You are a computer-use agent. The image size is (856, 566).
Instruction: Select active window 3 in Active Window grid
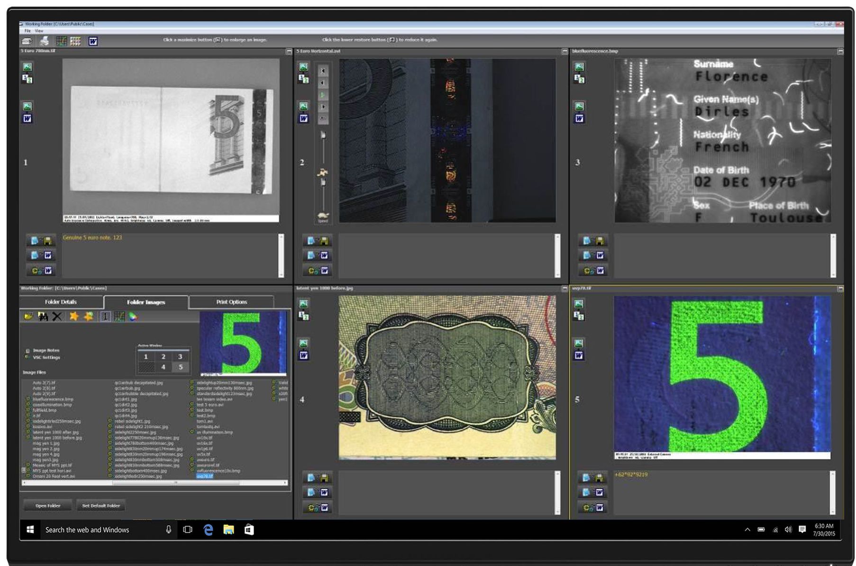(180, 356)
